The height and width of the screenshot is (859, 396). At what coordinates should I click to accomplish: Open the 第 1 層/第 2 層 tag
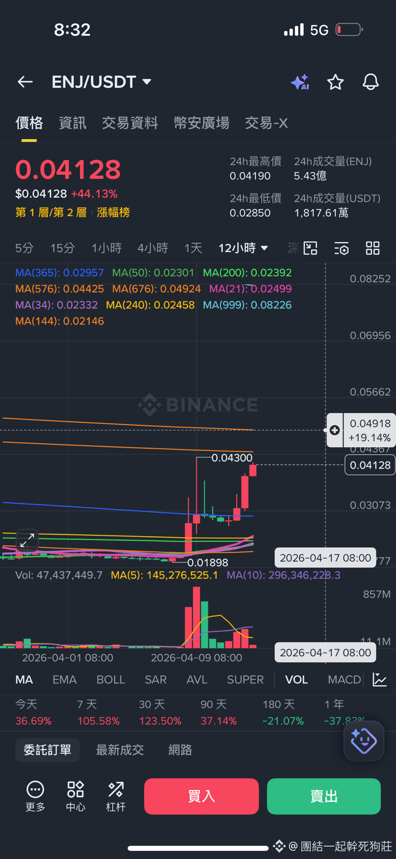click(x=51, y=212)
